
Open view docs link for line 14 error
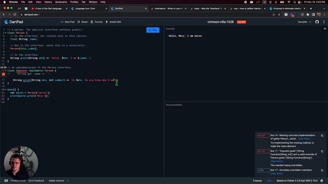pyautogui.click(x=304, y=139)
